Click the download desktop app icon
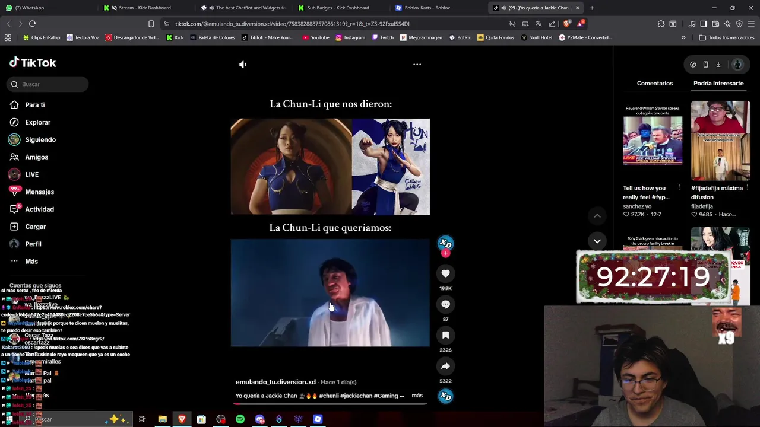This screenshot has width=760, height=427. click(718, 65)
